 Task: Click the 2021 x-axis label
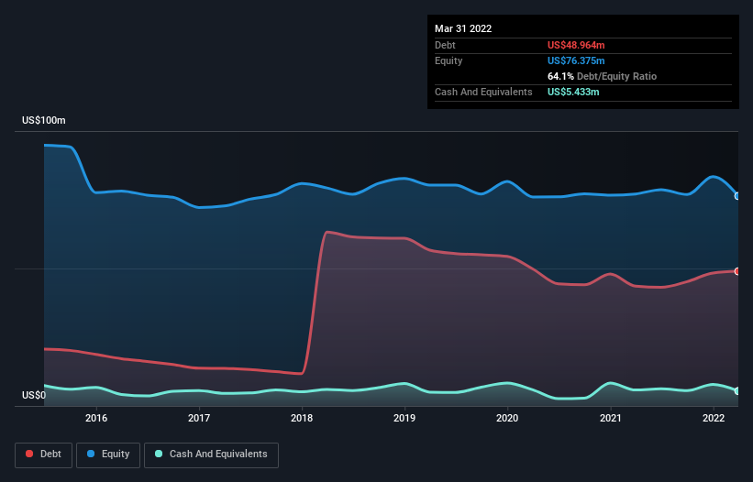[x=610, y=418]
